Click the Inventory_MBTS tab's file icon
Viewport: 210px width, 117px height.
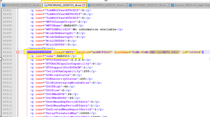[172, 5]
